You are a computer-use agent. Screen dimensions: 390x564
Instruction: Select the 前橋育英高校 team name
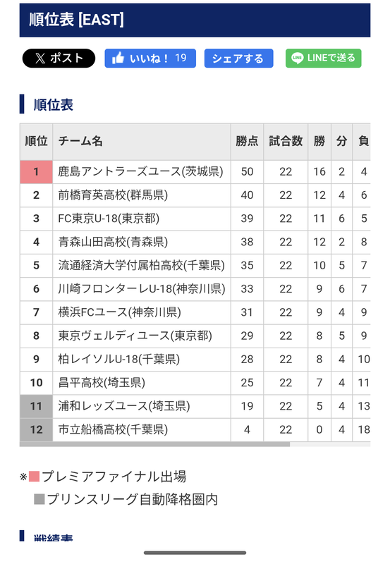[113, 195]
